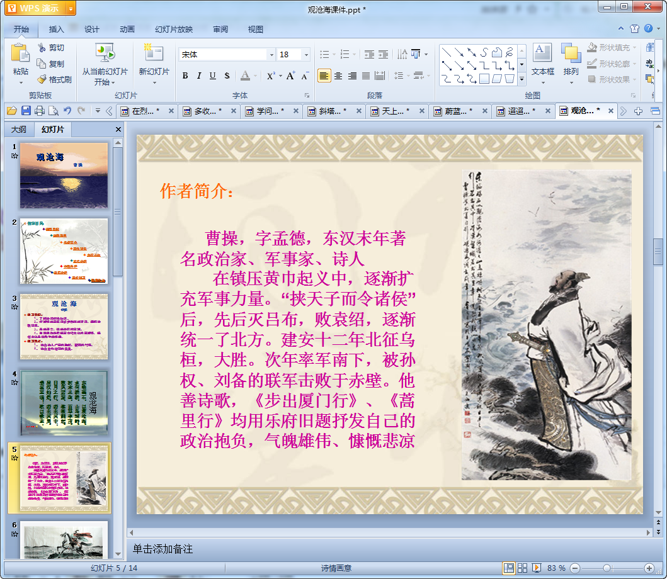This screenshot has width=667, height=579.
Task: Click the open folder icon in quick toolbar
Action: (12, 111)
